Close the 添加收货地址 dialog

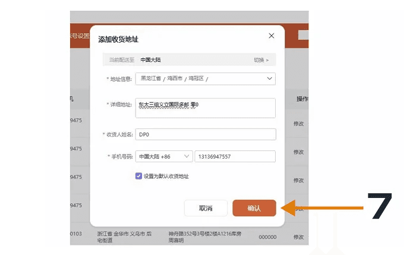(271, 36)
